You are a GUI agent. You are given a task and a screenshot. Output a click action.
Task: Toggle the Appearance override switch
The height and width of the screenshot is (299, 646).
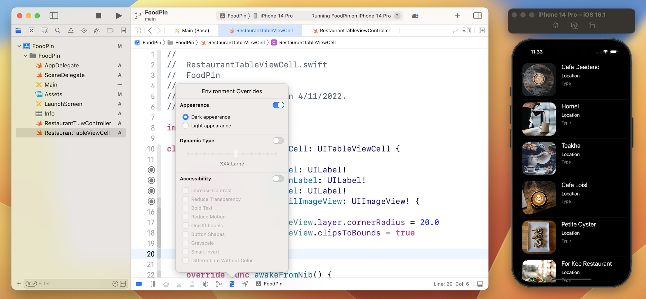pos(278,105)
